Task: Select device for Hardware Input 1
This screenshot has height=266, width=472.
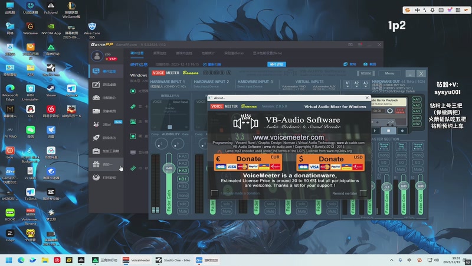Action: pyautogui.click(x=168, y=86)
